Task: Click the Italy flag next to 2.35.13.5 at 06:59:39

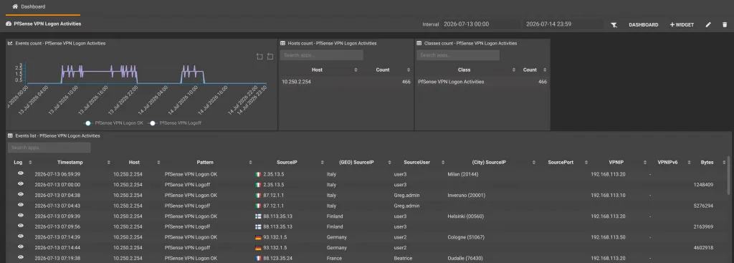Action: pyautogui.click(x=257, y=174)
